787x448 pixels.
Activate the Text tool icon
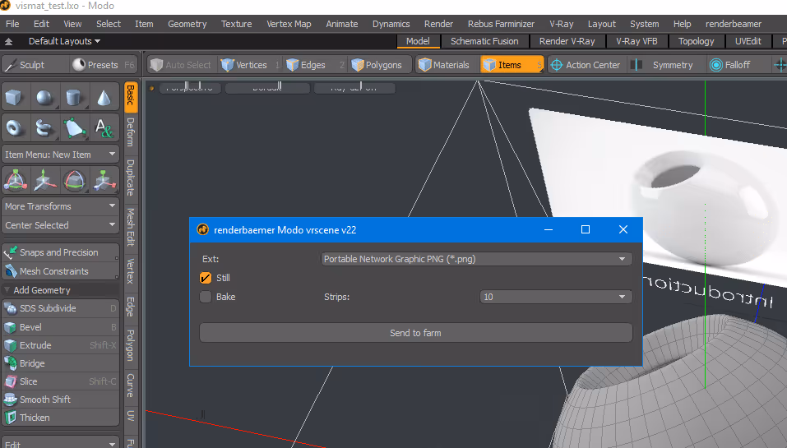point(104,127)
